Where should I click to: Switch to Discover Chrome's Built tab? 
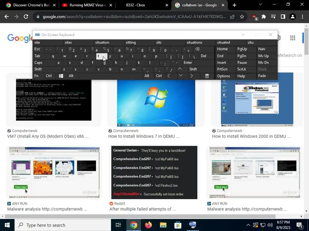30,5
